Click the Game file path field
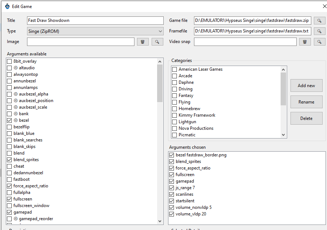This screenshot has height=230, width=327. point(252,21)
